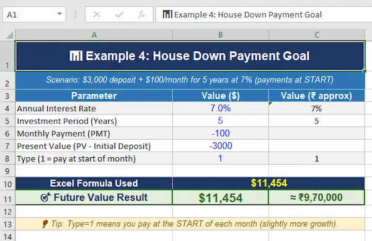This screenshot has height=241, width=372.
Task: Click the Future Value Result label cell
Action: point(94,198)
